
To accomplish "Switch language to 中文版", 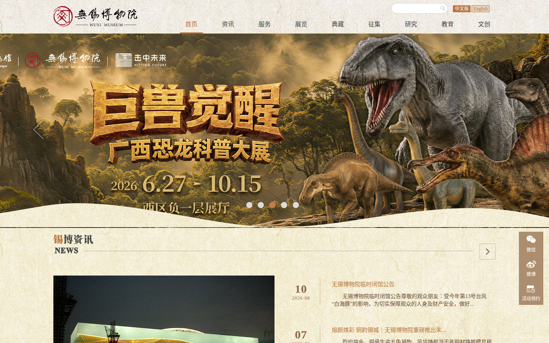I will click(462, 9).
